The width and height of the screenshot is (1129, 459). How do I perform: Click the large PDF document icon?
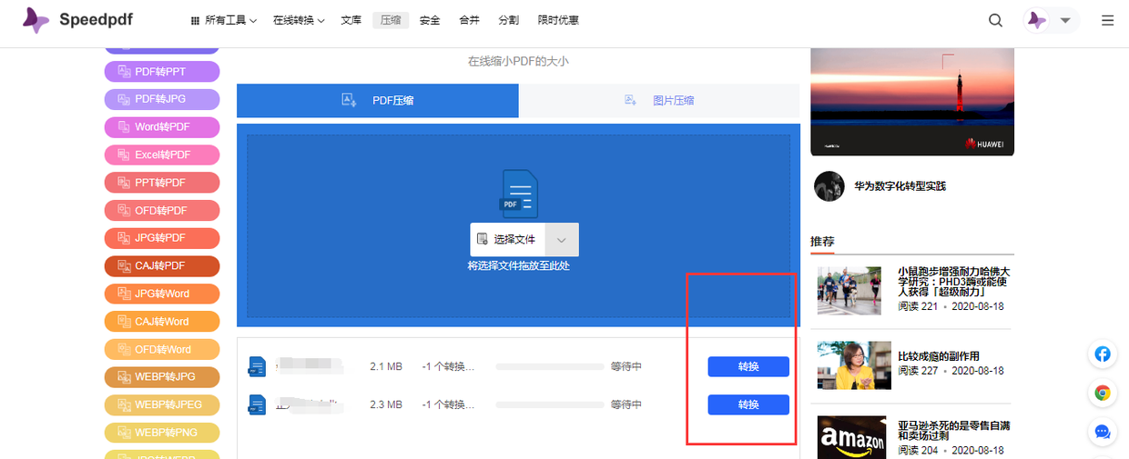pos(519,194)
